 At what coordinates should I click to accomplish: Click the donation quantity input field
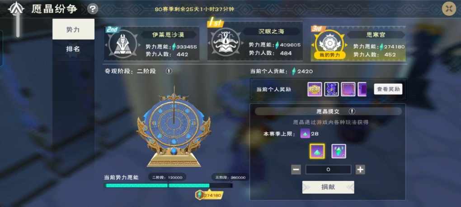[x=328, y=170]
